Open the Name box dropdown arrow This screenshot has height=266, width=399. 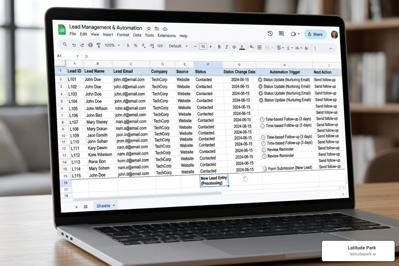[77, 56]
